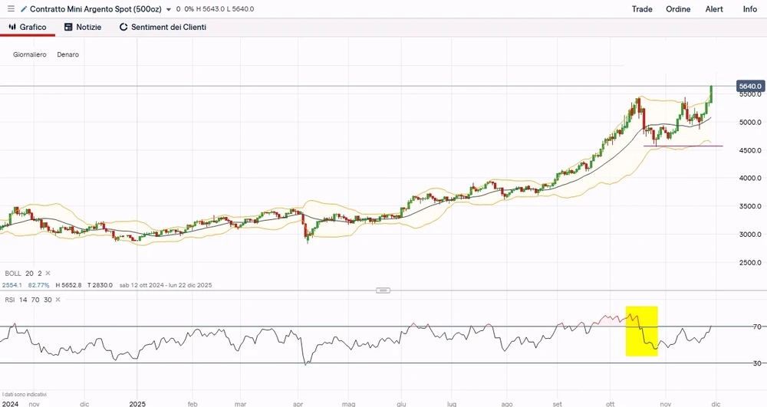Image resolution: width=767 pixels, height=407 pixels.
Task: Click the 5640.0 current price label
Action: pos(749,87)
